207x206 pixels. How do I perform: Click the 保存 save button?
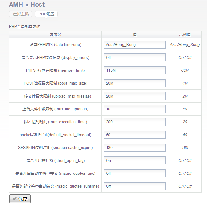pos(20,199)
